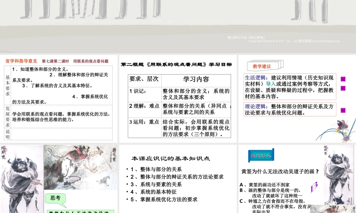Image resolution: width=356 pixels, height=213 pixels.
Task: Click the 说明 row label cell
Action: [7, 134]
